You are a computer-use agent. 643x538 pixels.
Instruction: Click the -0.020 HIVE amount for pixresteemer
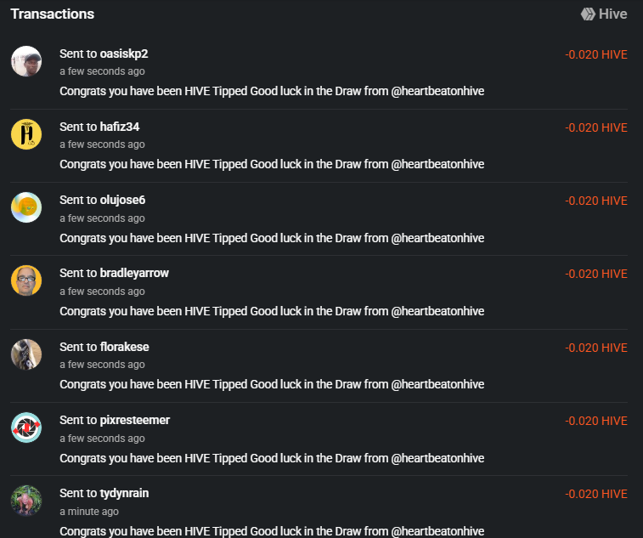coord(596,421)
